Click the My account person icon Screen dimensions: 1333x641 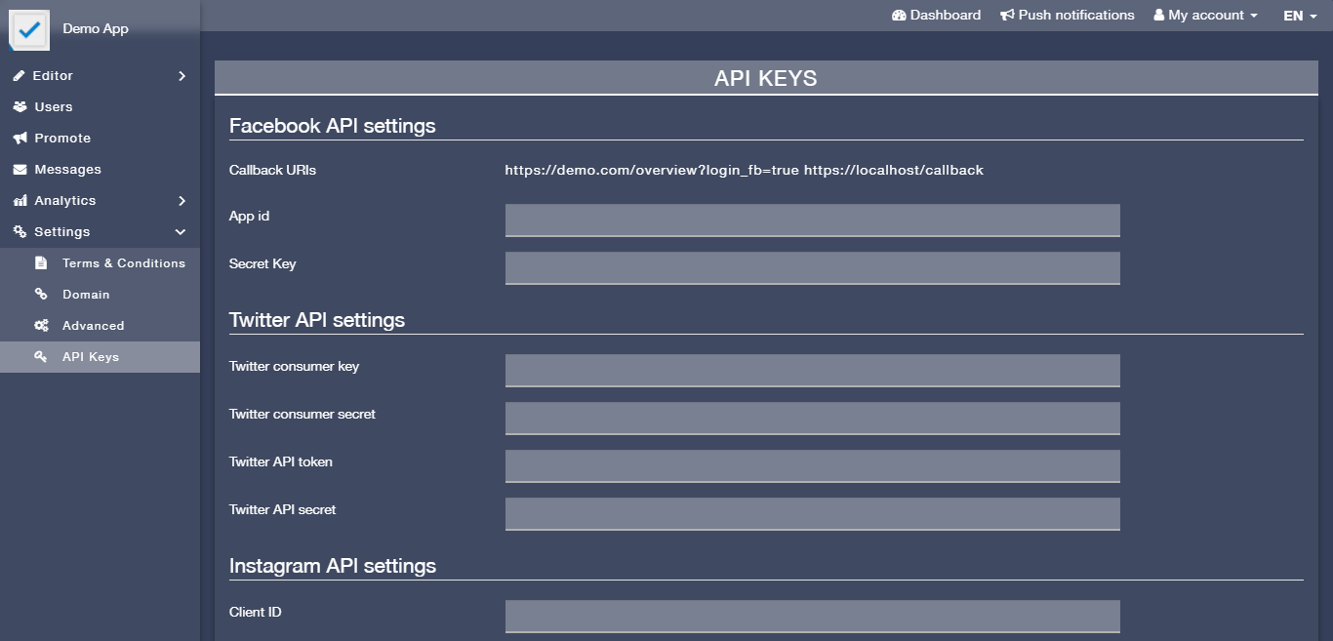1159,16
